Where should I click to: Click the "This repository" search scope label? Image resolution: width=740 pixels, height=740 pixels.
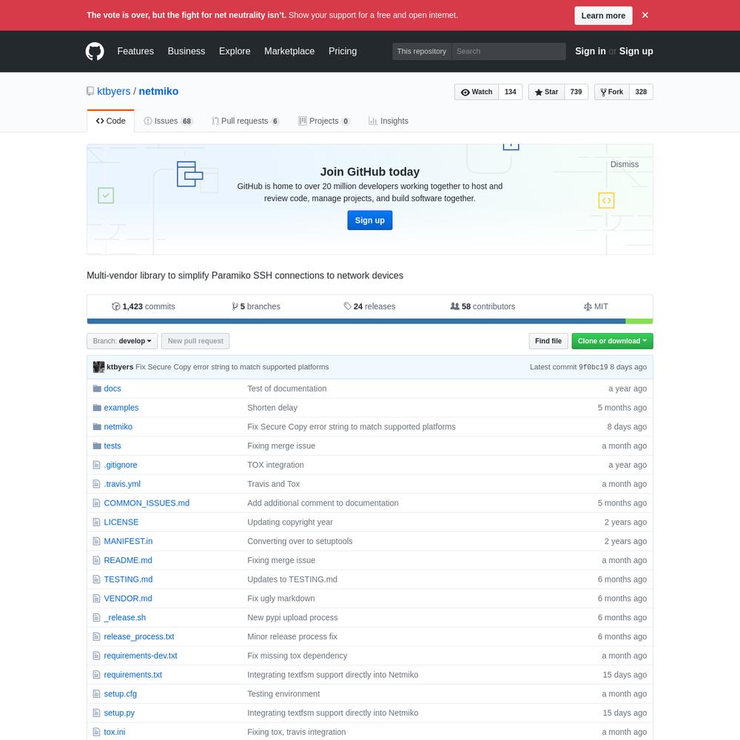pos(422,52)
